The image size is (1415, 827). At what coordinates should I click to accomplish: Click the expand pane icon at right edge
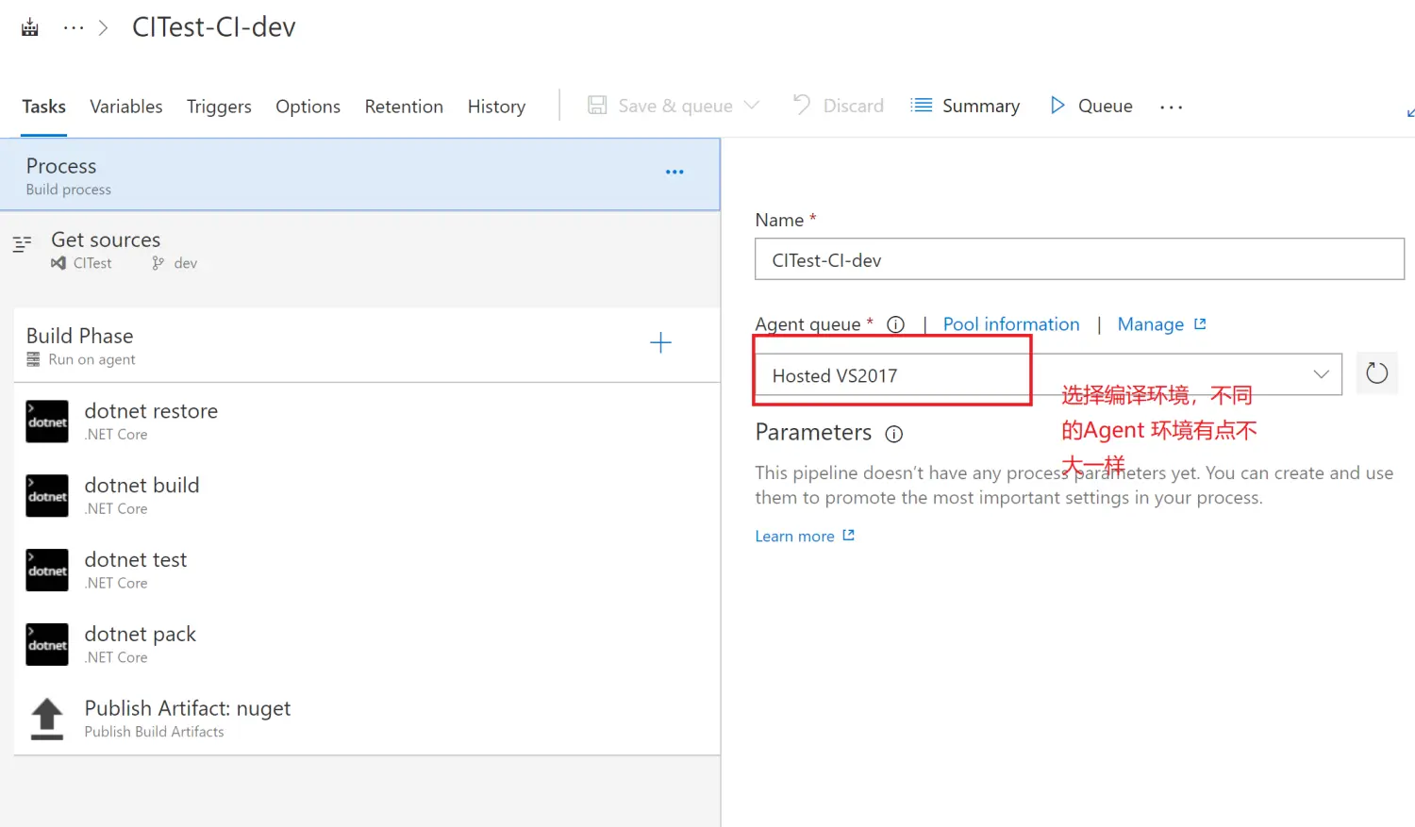[1409, 112]
